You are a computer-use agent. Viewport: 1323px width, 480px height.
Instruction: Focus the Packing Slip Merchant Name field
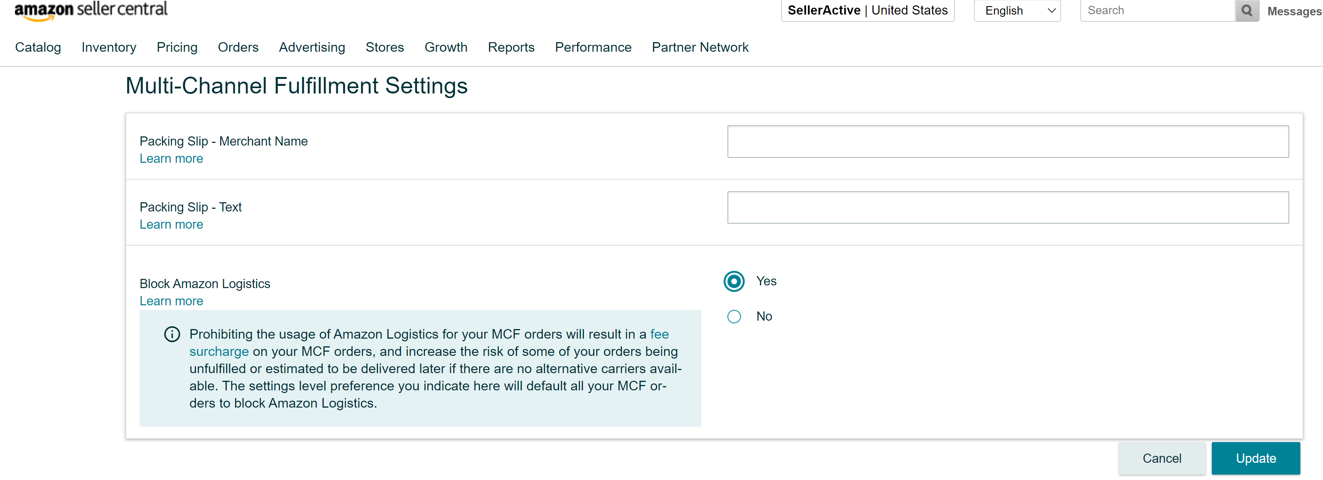point(1007,141)
